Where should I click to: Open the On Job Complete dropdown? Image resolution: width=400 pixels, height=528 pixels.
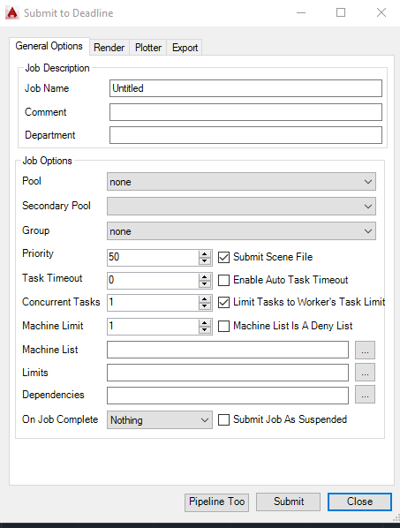coord(160,420)
